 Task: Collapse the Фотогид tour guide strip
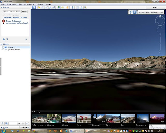[x=33, y=112]
